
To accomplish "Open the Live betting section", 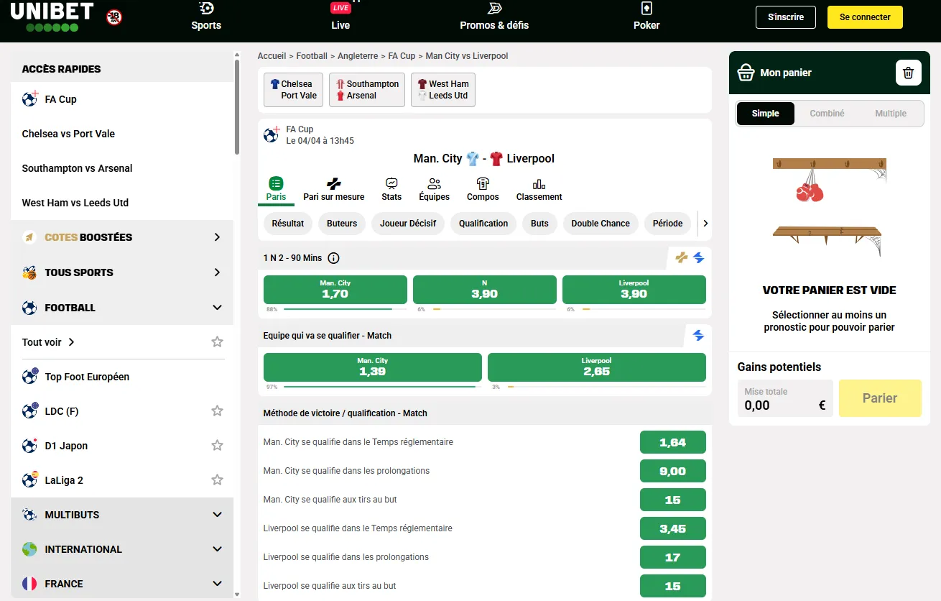I will 340,17.
